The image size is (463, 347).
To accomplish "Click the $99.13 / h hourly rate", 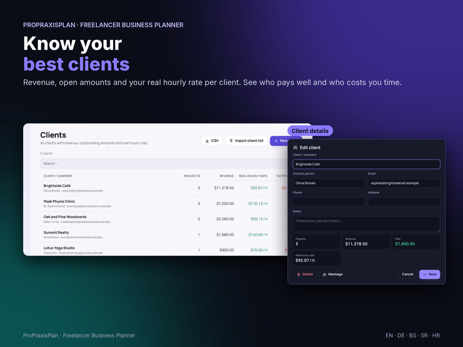I will [x=259, y=219].
